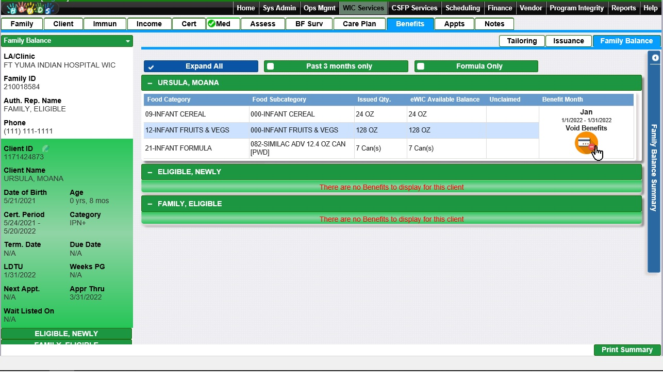This screenshot has height=381, width=663.
Task: Open the Family Balance sidebar dropdown
Action: tap(127, 41)
